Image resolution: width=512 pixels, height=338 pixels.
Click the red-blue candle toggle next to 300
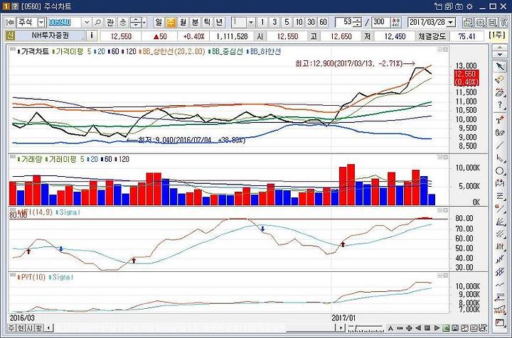click(396, 22)
